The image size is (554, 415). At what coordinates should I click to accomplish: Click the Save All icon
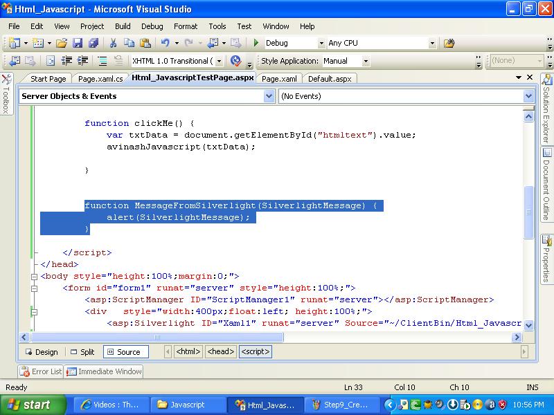93,43
